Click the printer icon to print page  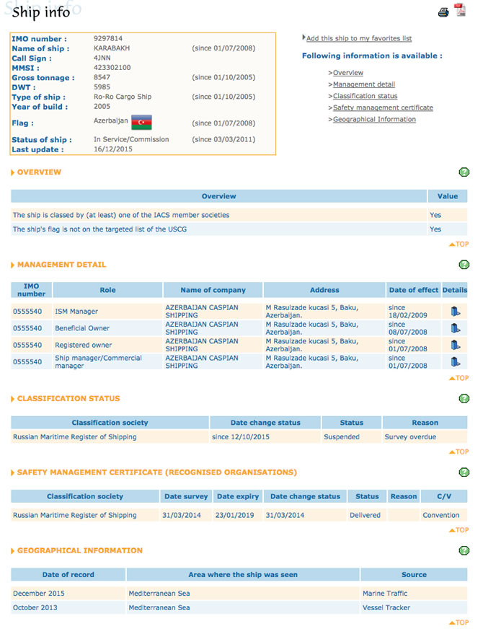[444, 12]
